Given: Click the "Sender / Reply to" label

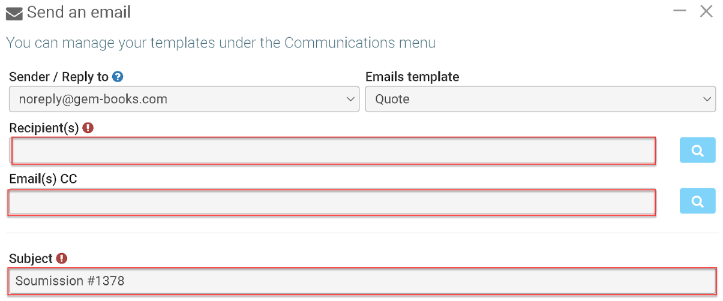Looking at the screenshot, I should 59,77.
